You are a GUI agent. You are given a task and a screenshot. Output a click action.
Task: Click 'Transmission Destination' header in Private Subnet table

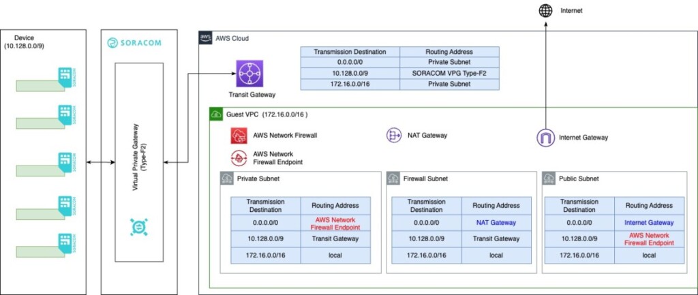[x=265, y=206]
